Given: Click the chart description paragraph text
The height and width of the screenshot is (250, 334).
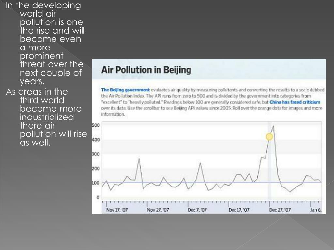Looking at the screenshot, I should [213, 102].
